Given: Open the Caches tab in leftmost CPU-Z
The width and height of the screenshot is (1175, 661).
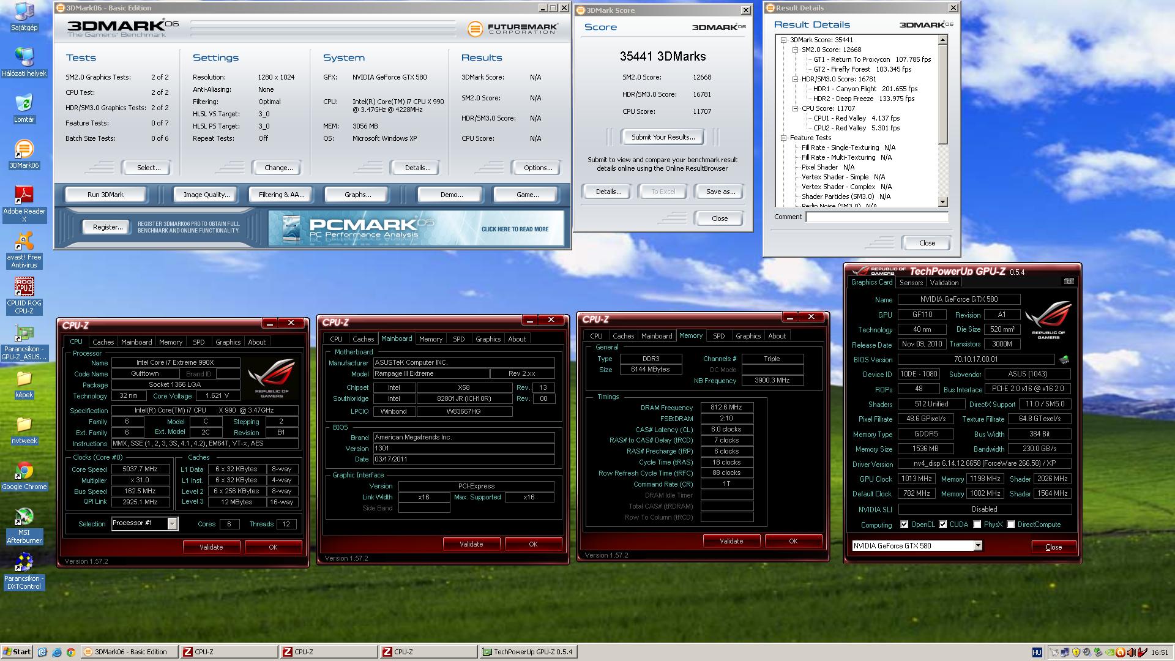Looking at the screenshot, I should (103, 342).
